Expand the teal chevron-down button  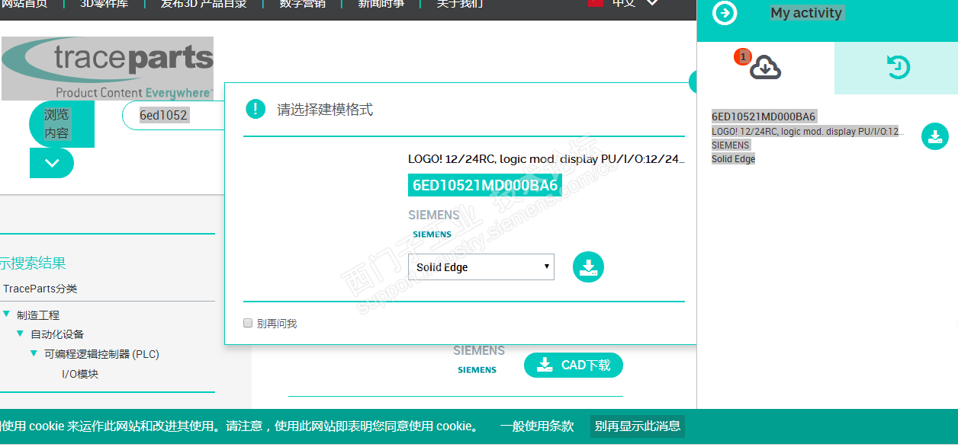(52, 163)
